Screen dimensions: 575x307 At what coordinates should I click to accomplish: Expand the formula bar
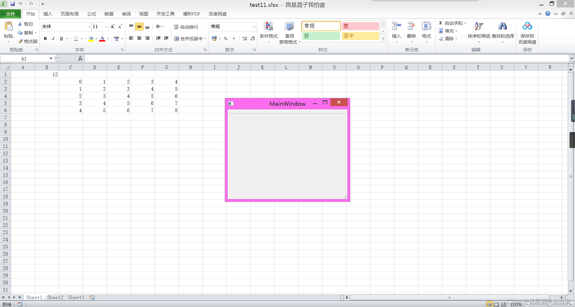572,58
